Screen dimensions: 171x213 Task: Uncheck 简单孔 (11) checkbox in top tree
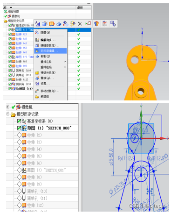coord(10,75)
